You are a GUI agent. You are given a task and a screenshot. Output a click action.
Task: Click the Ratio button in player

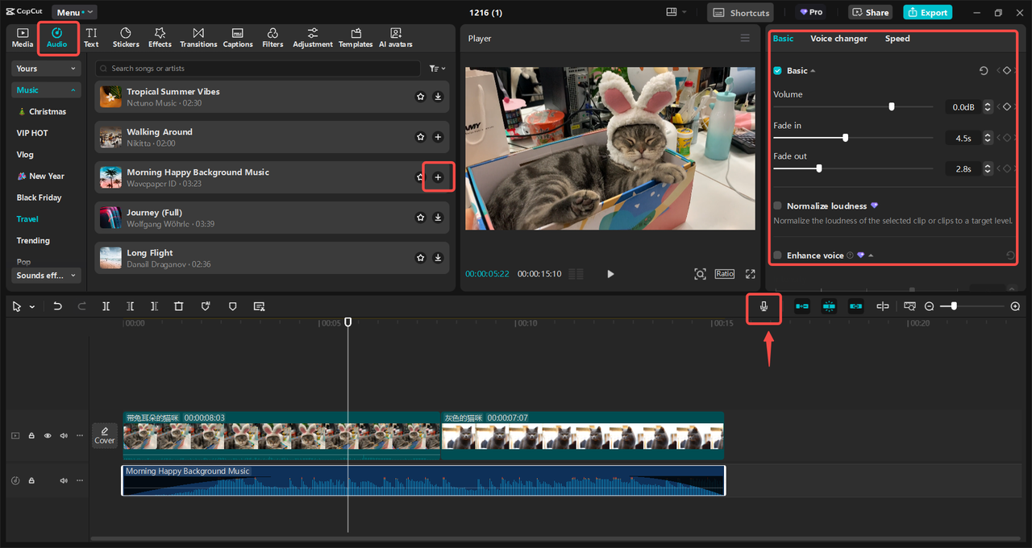pyautogui.click(x=725, y=274)
